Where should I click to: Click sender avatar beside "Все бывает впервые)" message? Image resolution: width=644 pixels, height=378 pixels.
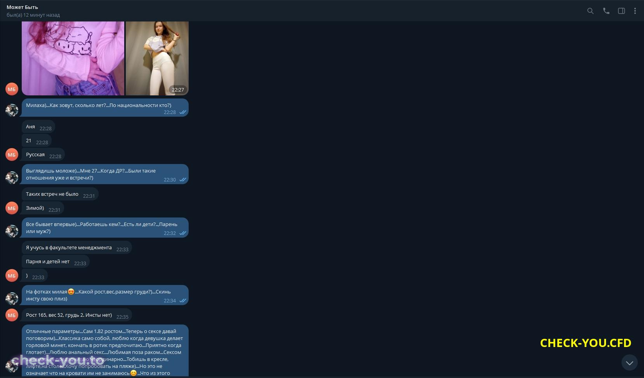[x=12, y=231]
